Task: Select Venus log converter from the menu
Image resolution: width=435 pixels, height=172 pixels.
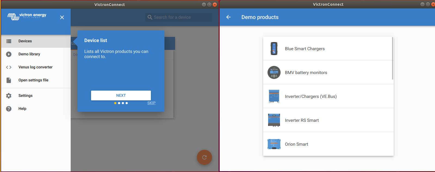Action: click(x=36, y=67)
